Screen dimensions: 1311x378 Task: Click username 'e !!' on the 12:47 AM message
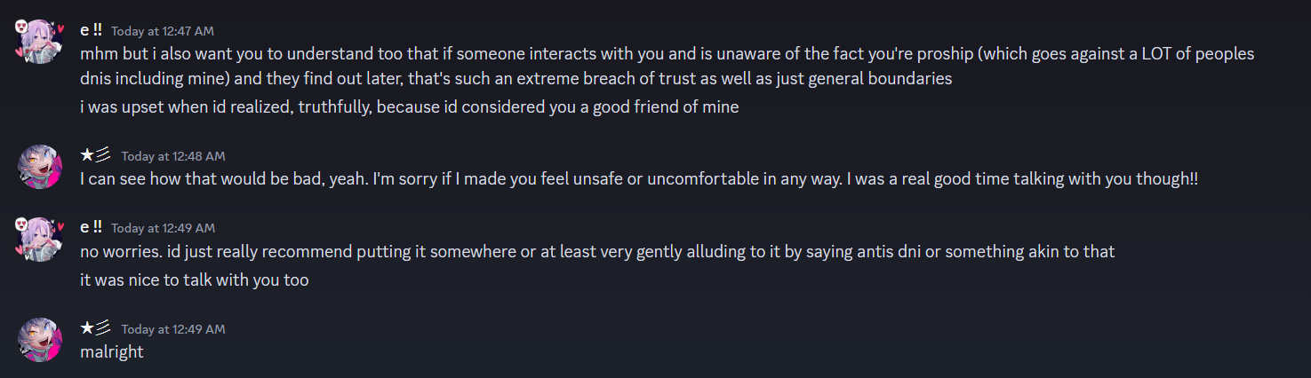[91, 29]
